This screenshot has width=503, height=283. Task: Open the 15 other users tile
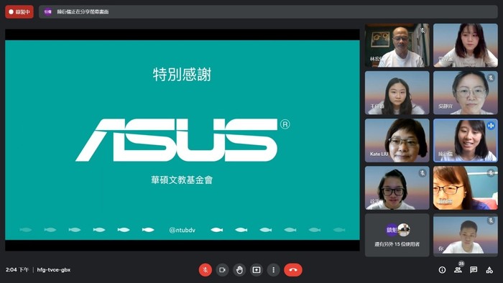397,235
